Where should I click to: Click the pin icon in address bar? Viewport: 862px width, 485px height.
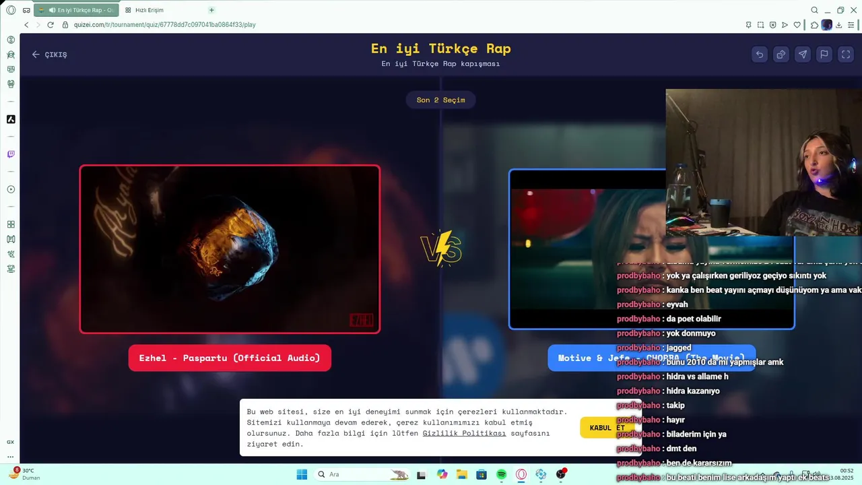point(748,25)
